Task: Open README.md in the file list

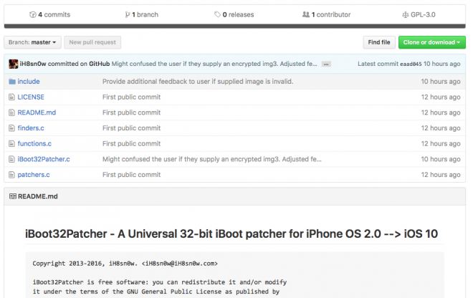Action: 37,112
